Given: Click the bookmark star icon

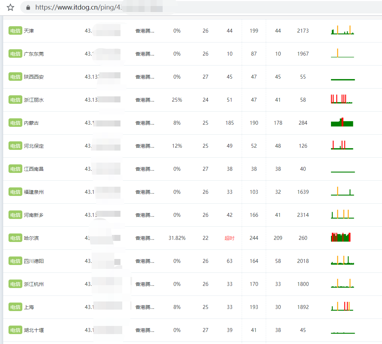Looking at the screenshot, I should (x=10, y=7).
